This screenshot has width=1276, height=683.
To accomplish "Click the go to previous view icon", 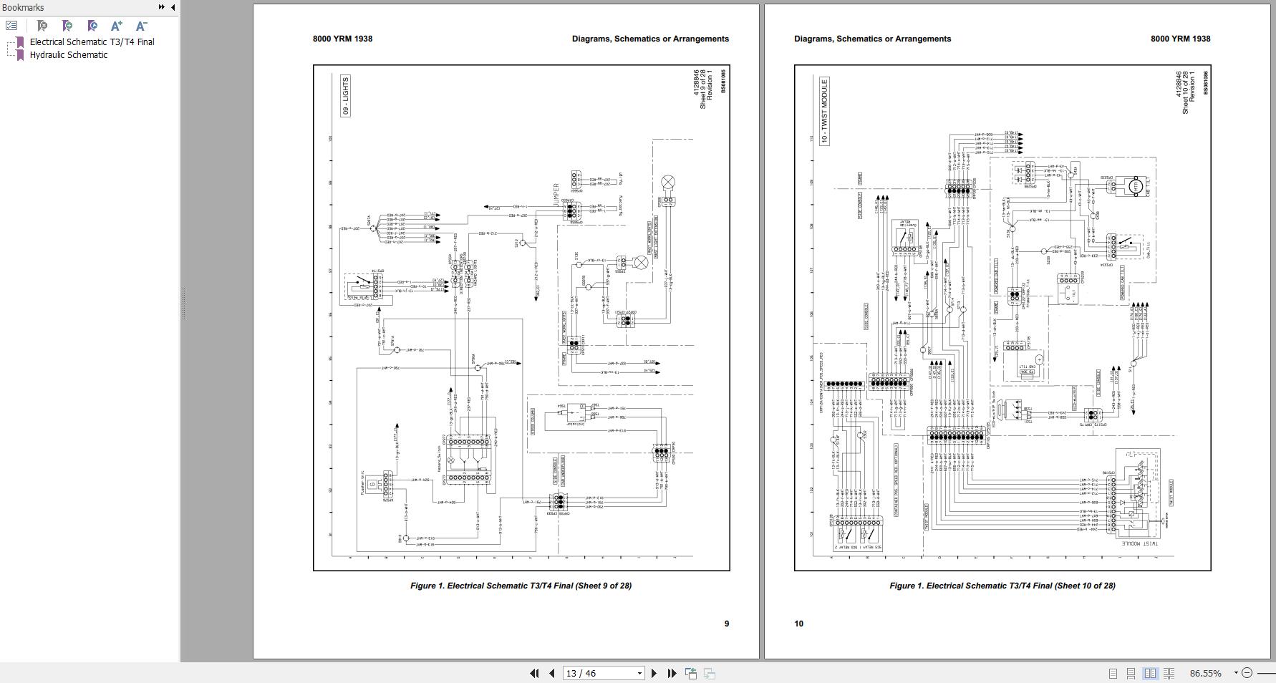I will (x=691, y=673).
